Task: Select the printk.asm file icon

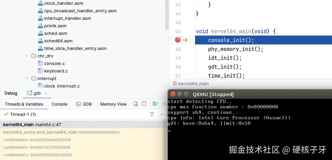Action: click(40, 26)
